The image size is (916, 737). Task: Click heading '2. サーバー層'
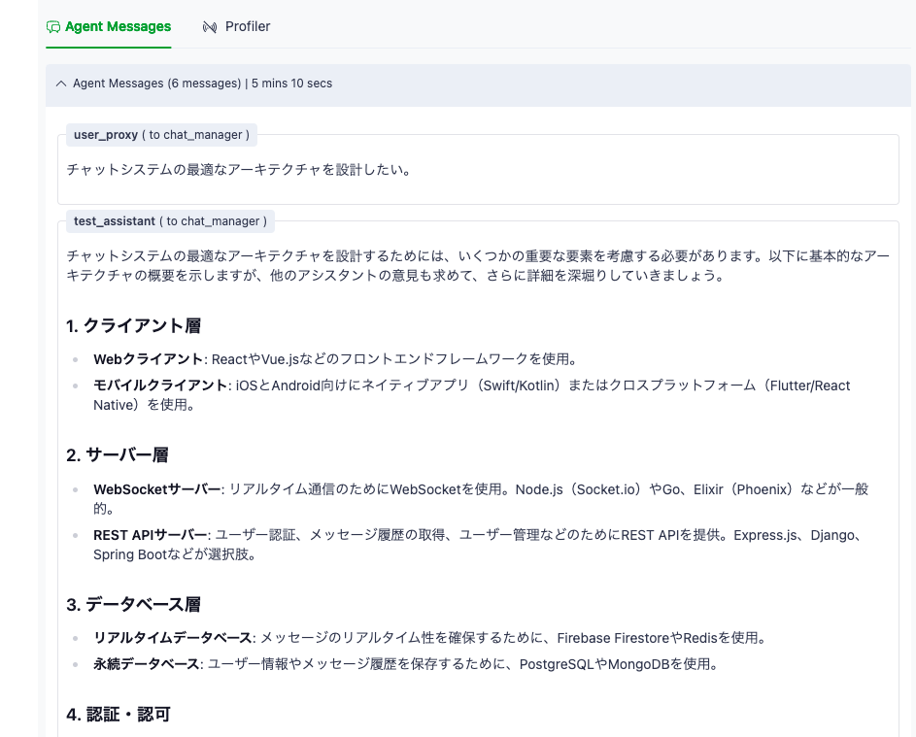[118, 455]
